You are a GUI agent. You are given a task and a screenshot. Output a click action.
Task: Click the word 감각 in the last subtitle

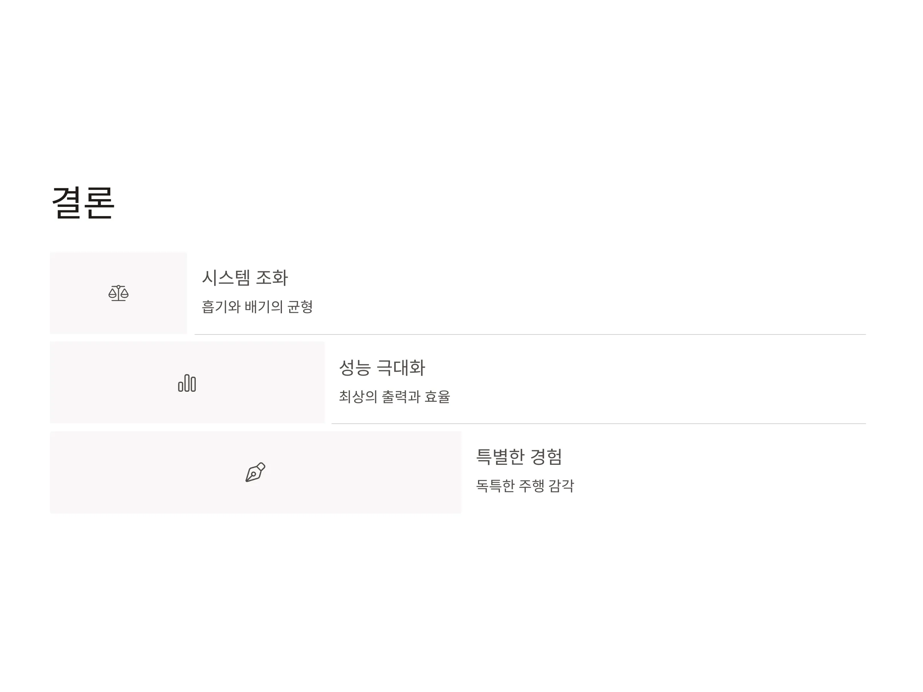pyautogui.click(x=561, y=486)
